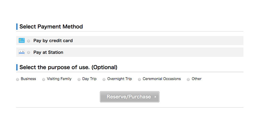261x130 pixels.
Task: Choose the Visiting Family radio circle
Action: pyautogui.click(x=44, y=80)
